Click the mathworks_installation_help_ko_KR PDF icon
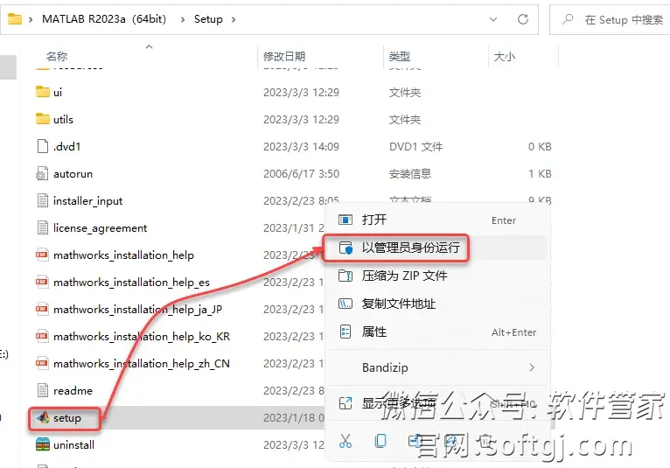Image resolution: width=670 pixels, height=468 pixels. tap(42, 337)
